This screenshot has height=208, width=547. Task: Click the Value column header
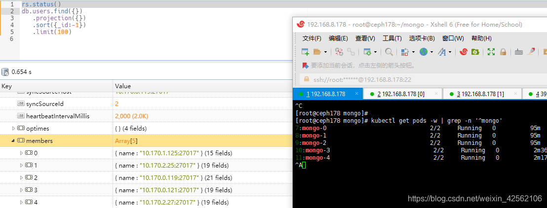pos(202,86)
